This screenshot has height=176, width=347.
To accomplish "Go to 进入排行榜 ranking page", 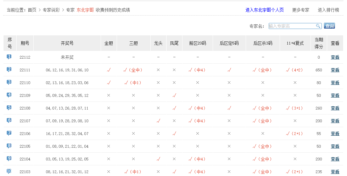I will [328, 10].
